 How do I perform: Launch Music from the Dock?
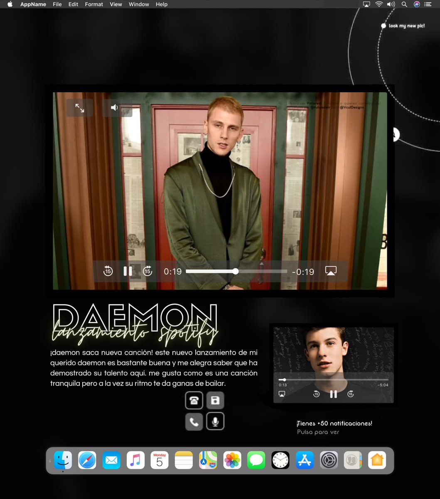(135, 460)
